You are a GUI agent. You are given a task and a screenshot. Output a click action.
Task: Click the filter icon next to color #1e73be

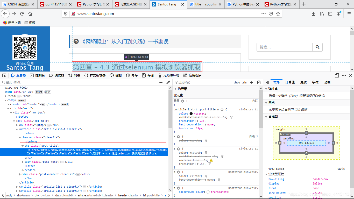pyautogui.click(x=206, y=140)
